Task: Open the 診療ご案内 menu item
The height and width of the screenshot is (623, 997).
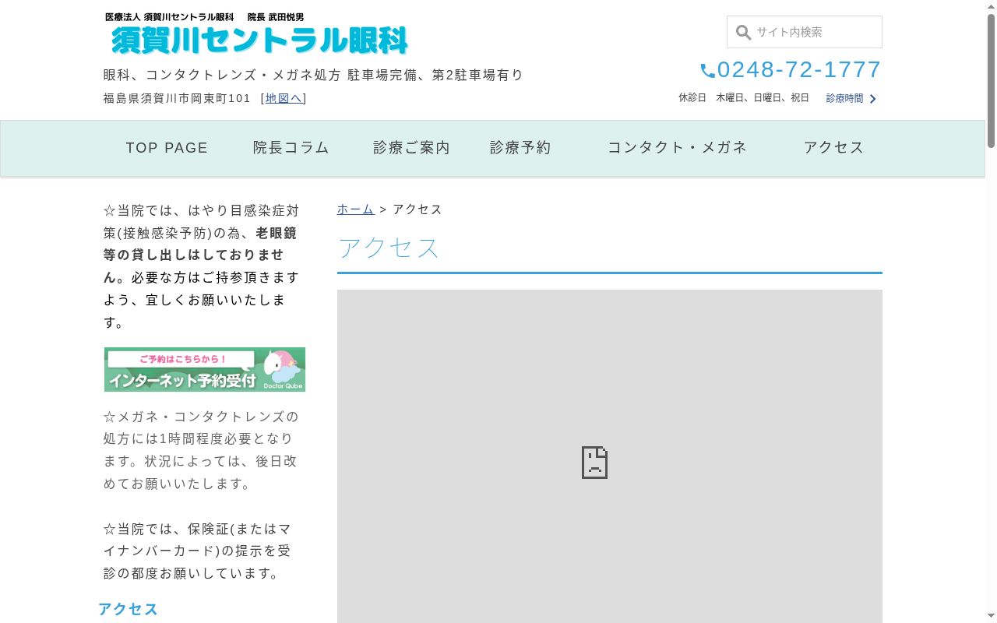Action: pyautogui.click(x=411, y=148)
